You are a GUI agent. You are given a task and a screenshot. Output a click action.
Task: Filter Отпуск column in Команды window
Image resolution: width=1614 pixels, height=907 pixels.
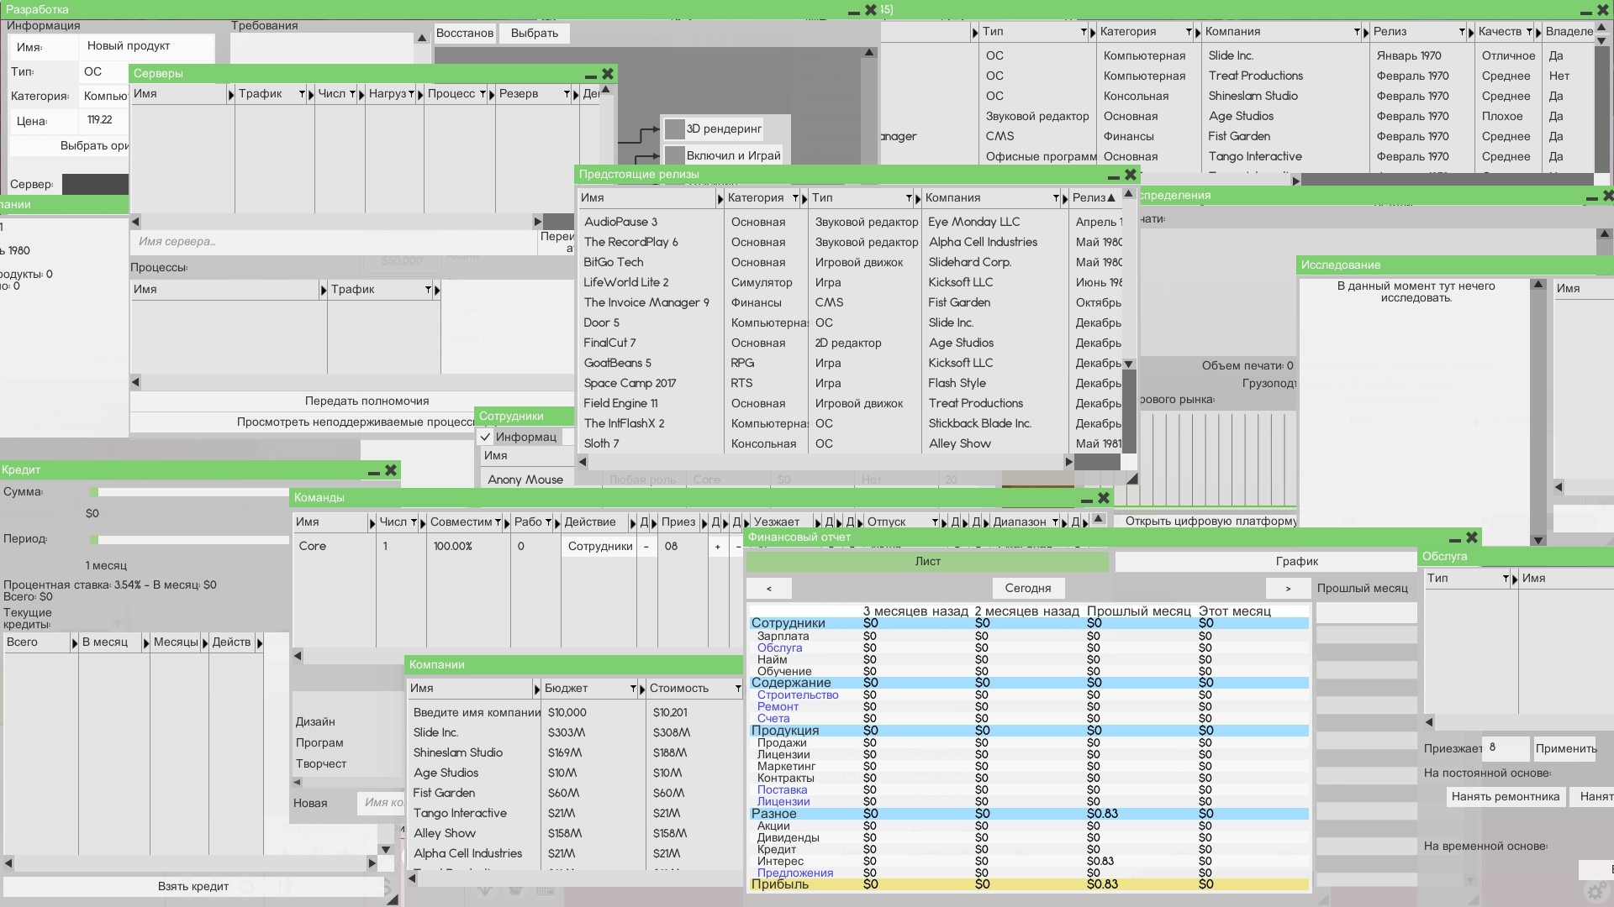pos(935,522)
